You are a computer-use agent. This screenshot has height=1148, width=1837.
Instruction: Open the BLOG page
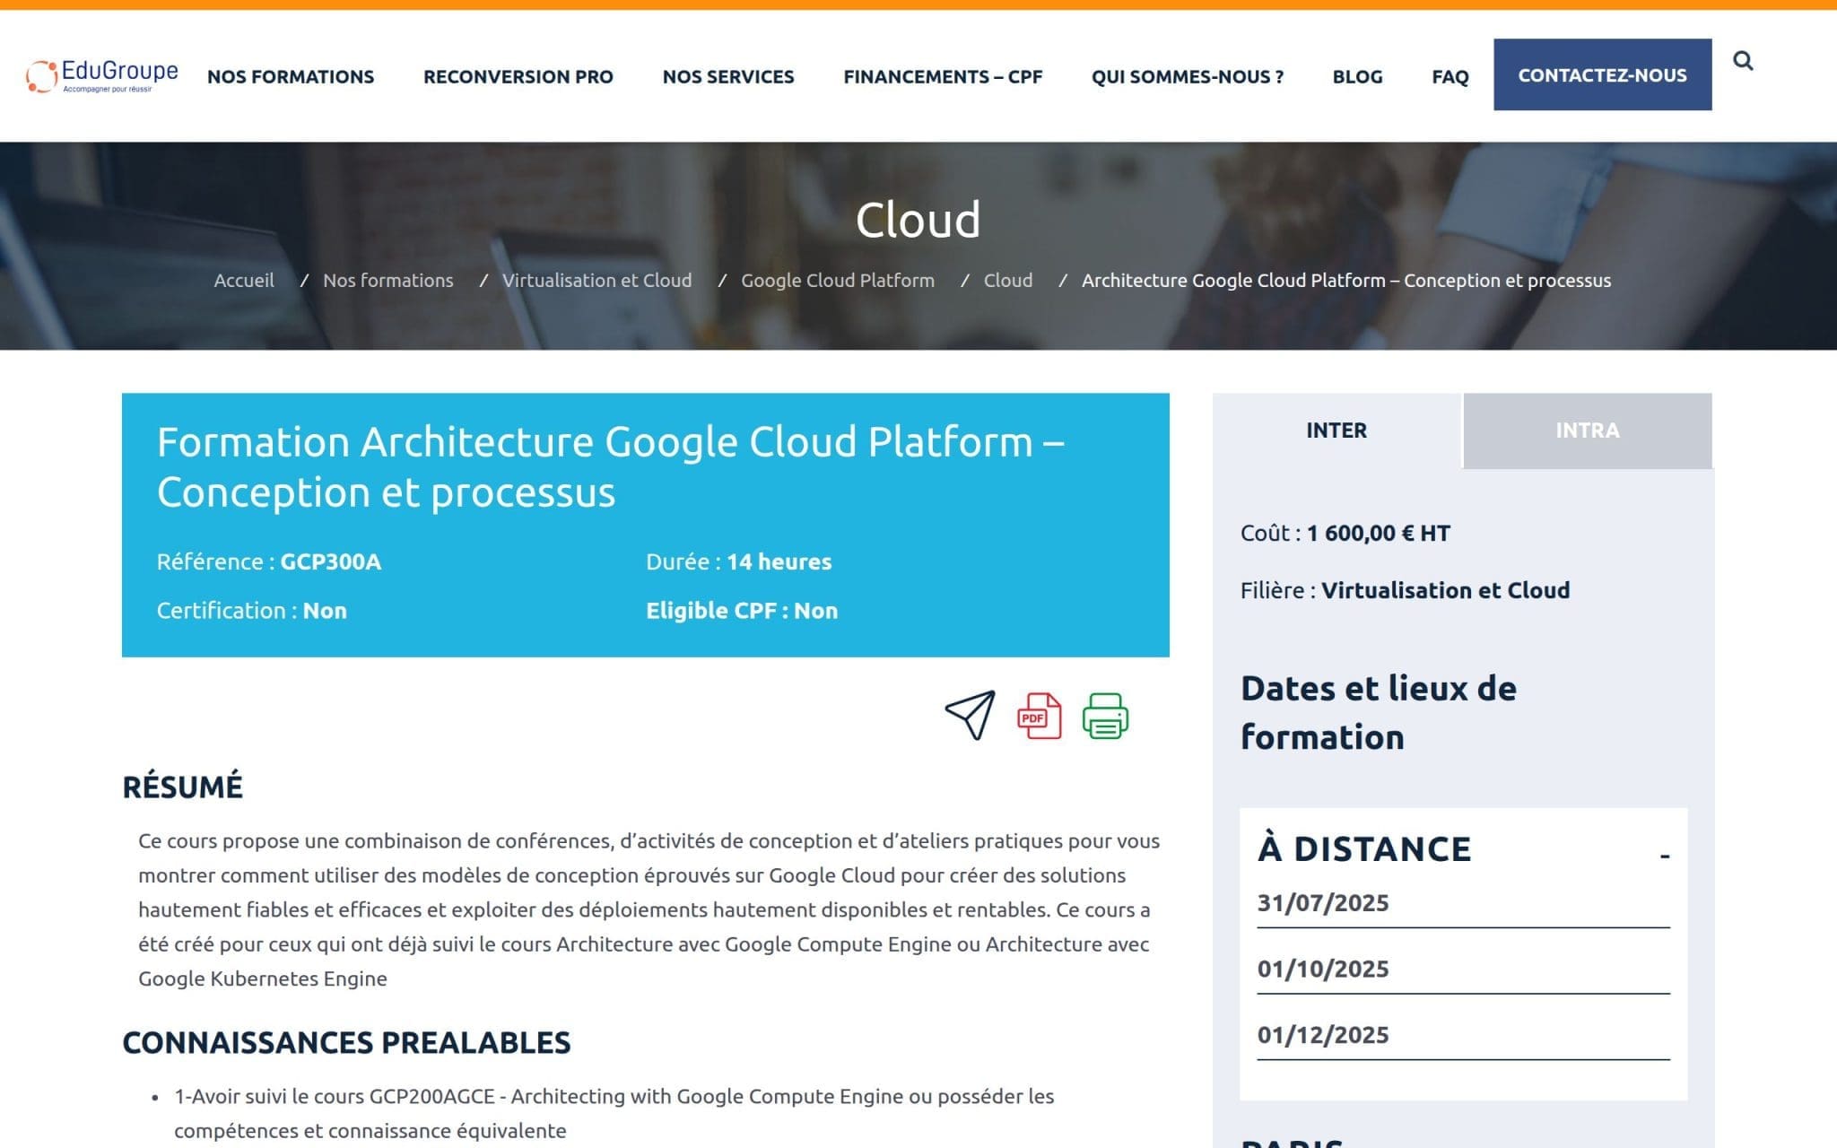[1357, 76]
